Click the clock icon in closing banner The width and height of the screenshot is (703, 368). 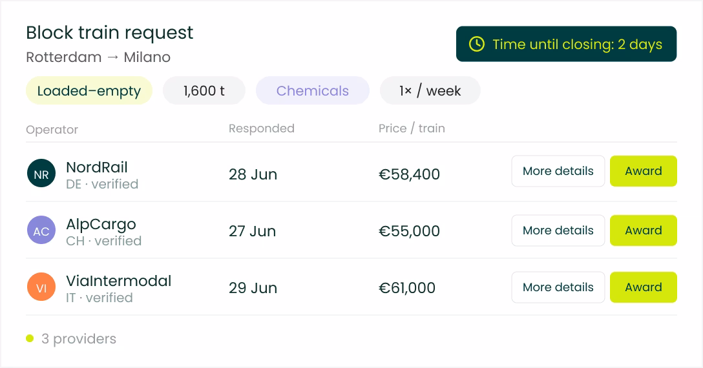[x=477, y=44]
